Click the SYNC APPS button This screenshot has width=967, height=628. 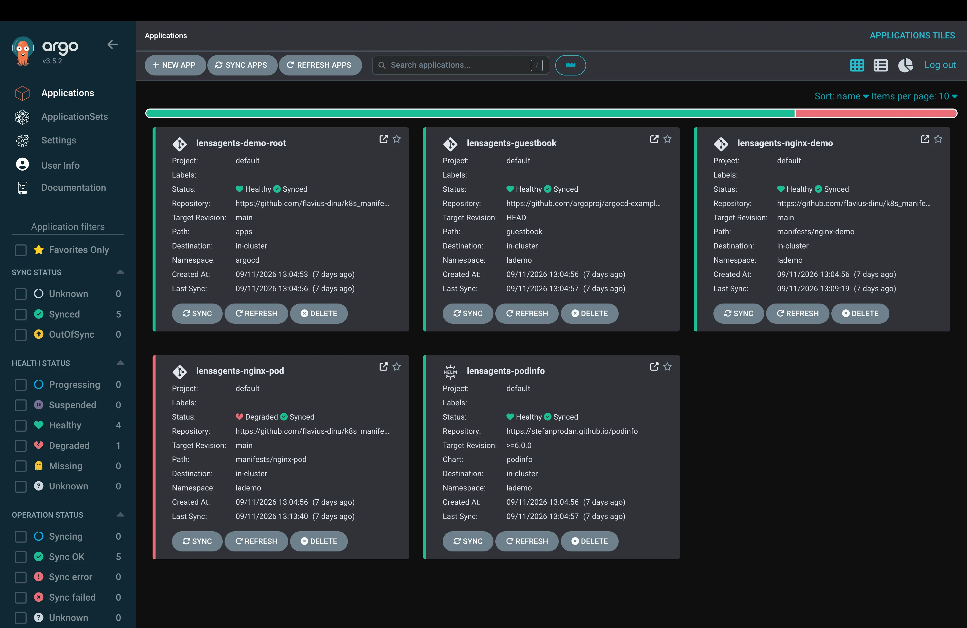coord(242,65)
